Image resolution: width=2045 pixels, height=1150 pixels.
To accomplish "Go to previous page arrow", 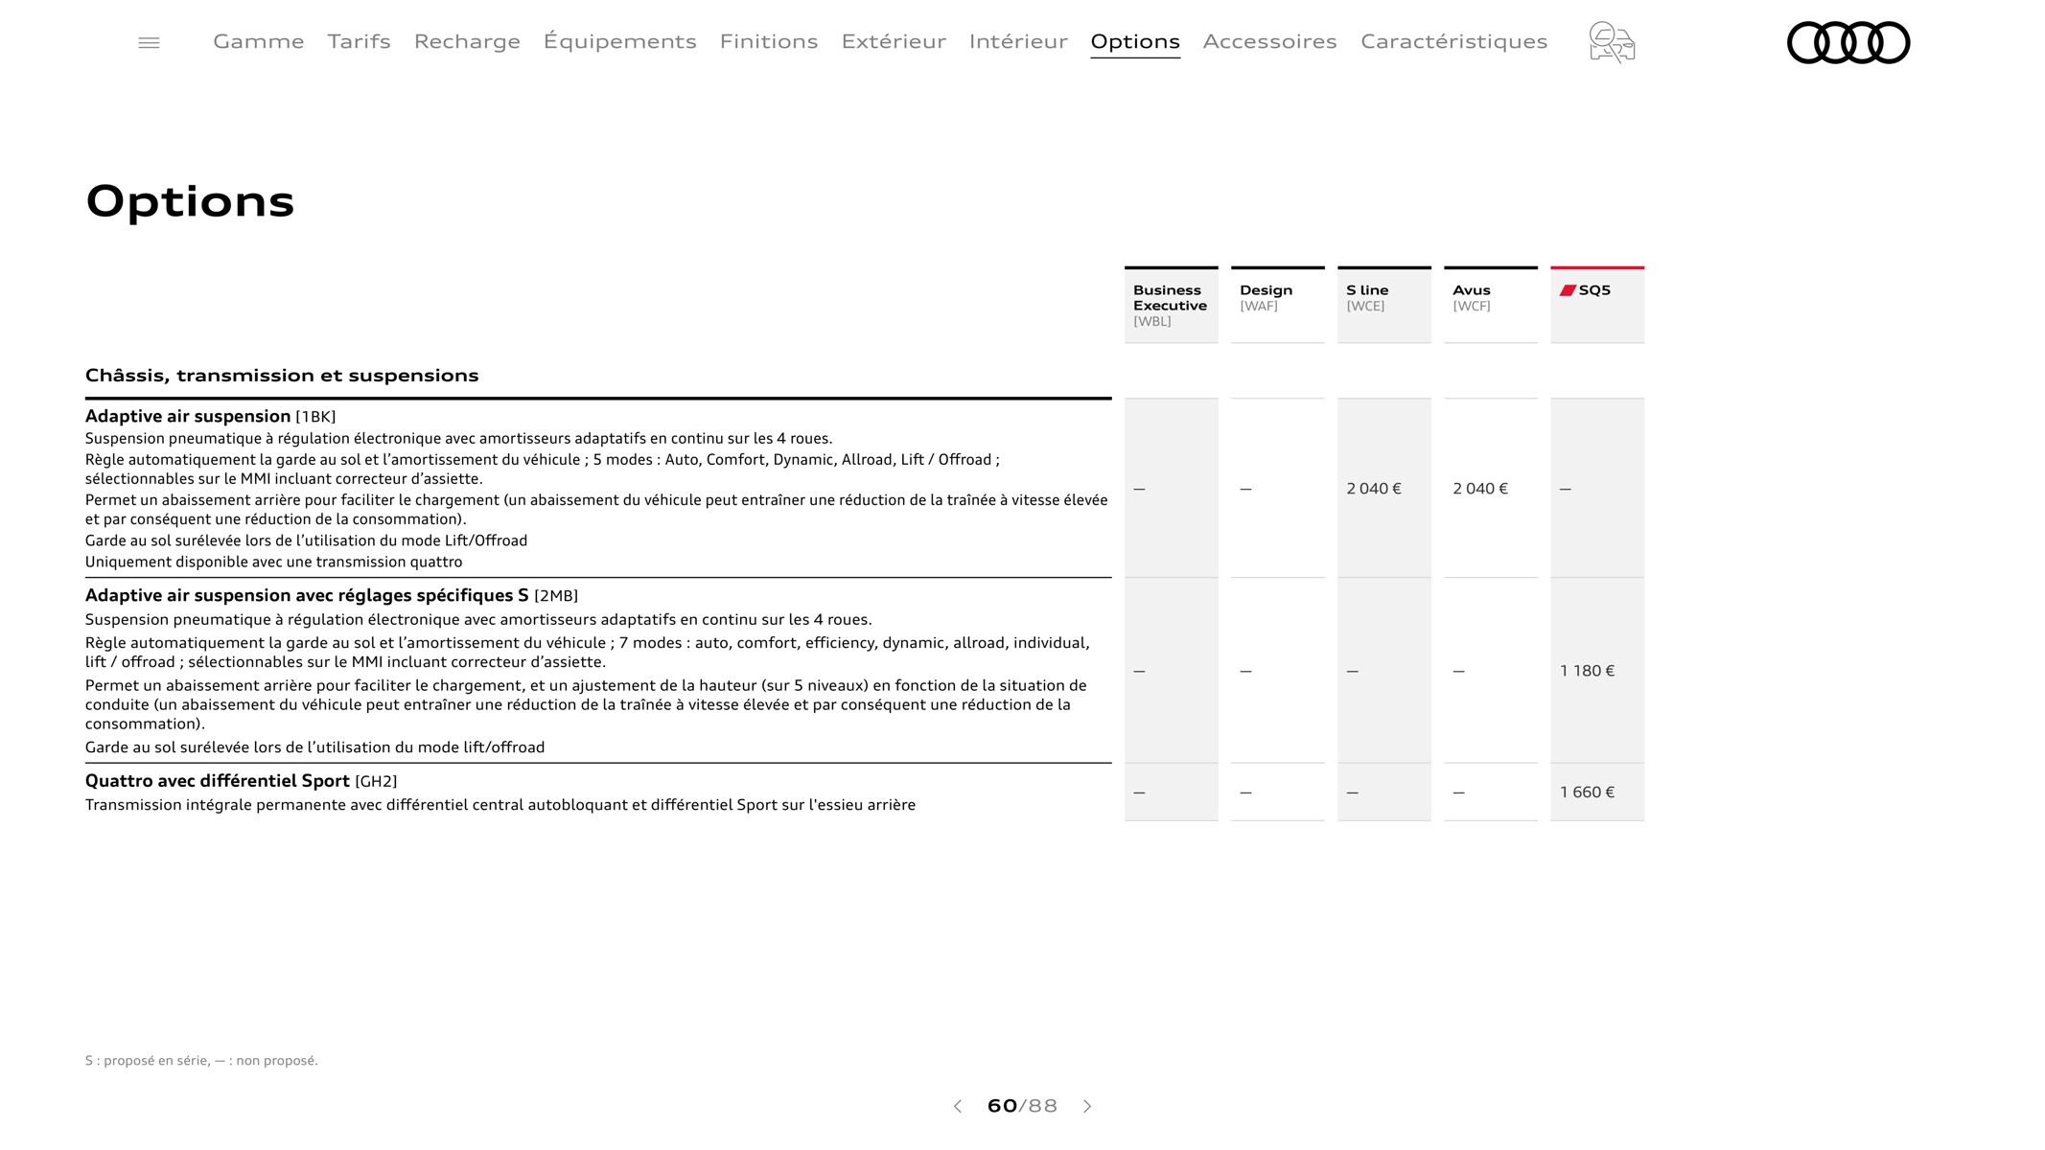I will point(957,1106).
